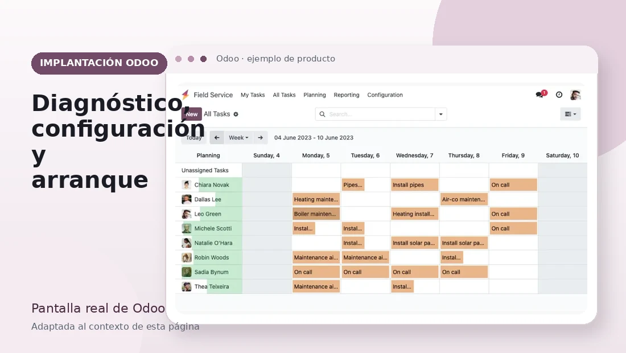Open Chiara Novak's Friday On call task
Screen dimensions: 626x353
[513, 185]
